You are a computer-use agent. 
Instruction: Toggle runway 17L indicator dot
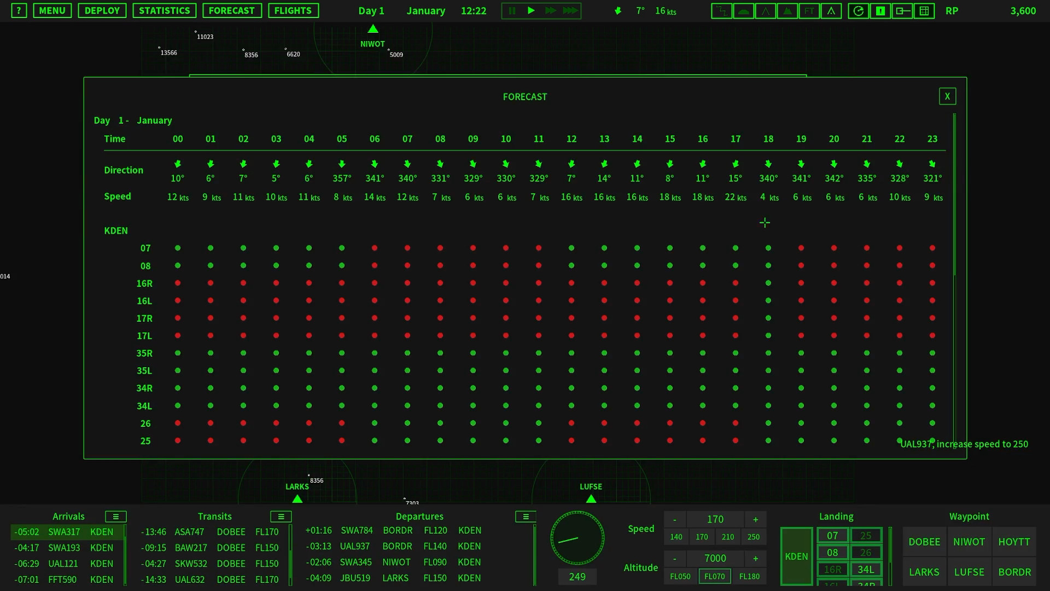click(177, 335)
